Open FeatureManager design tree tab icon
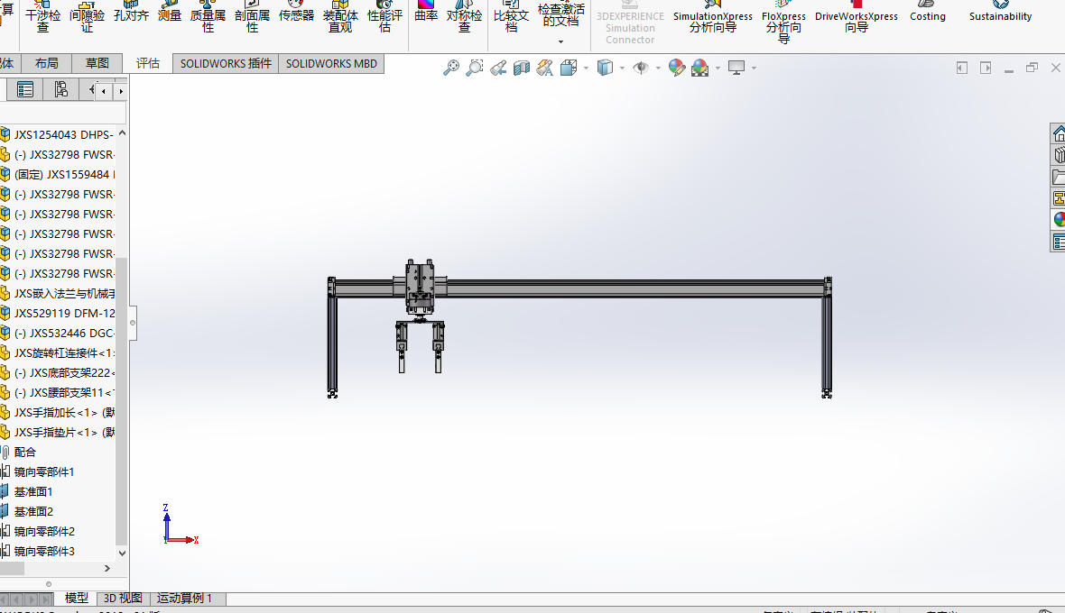Screen dimensions: 1065x613 click(25, 89)
